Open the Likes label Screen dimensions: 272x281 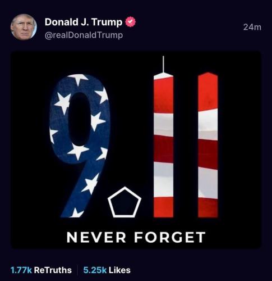[119, 270]
